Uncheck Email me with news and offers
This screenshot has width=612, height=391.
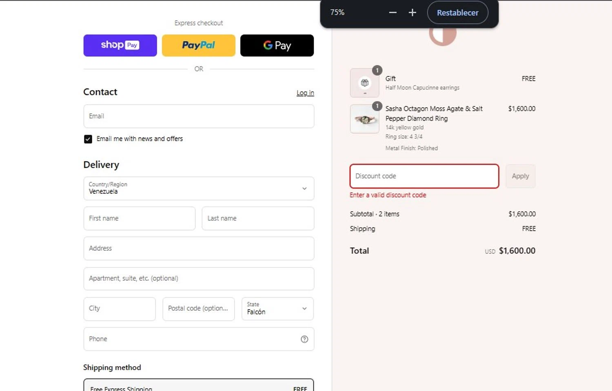(x=88, y=139)
